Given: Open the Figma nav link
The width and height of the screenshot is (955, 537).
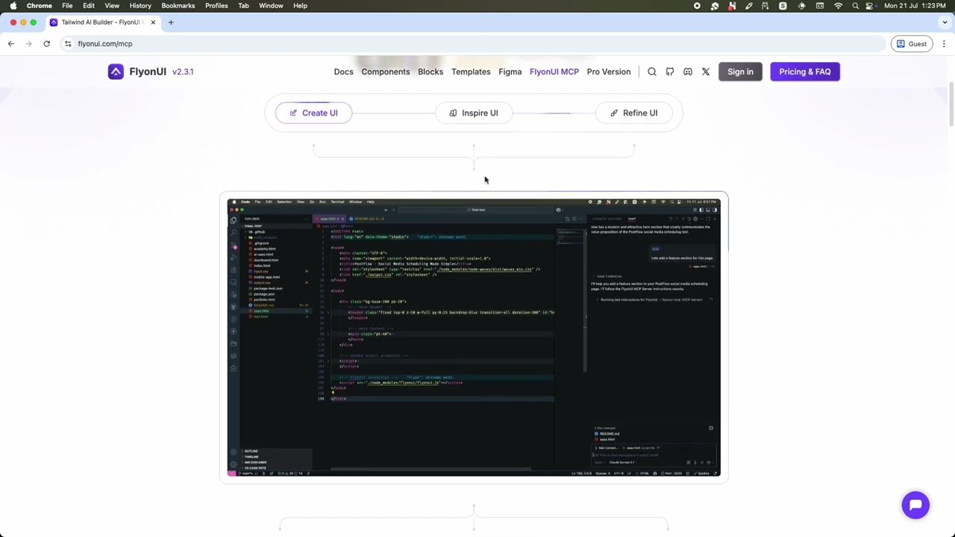Looking at the screenshot, I should click(510, 72).
